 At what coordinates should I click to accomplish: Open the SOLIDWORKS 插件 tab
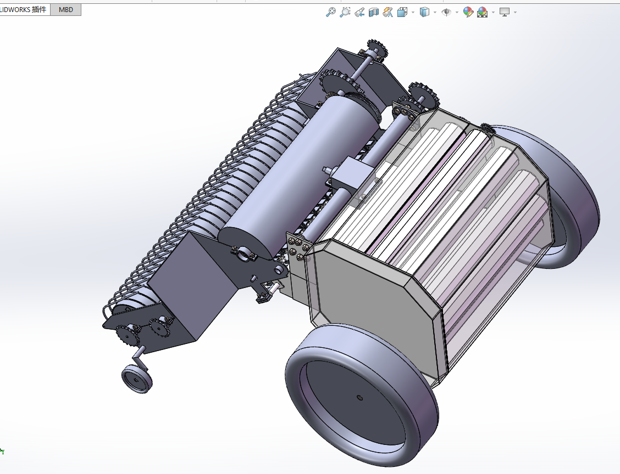24,9
